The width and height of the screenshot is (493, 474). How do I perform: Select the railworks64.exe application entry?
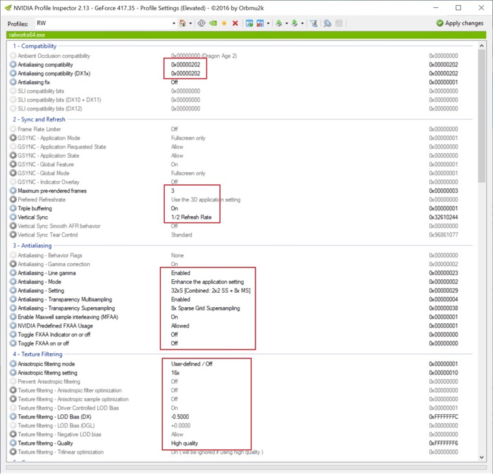coord(27,35)
